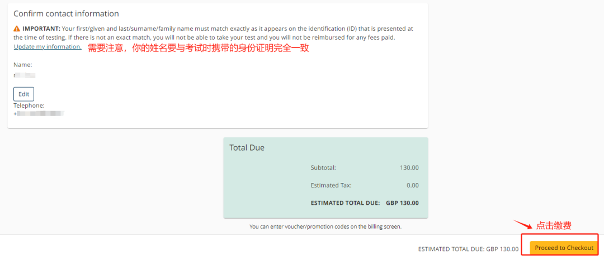Click the blurred telephone number
This screenshot has height=260, width=604.
[x=39, y=114]
